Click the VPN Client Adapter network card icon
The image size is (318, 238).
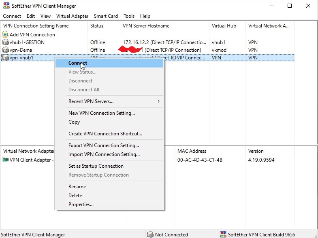tap(6, 160)
